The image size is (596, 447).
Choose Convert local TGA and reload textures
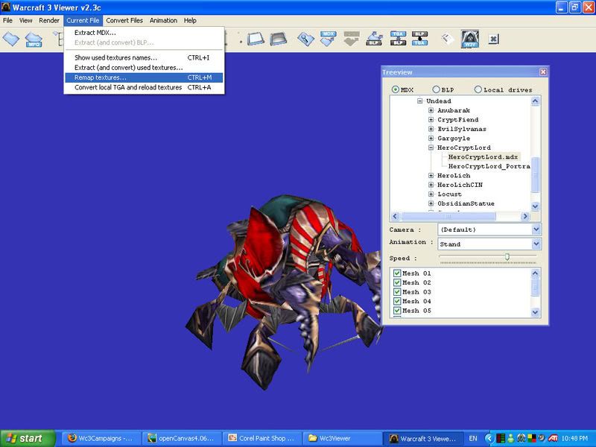point(144,87)
